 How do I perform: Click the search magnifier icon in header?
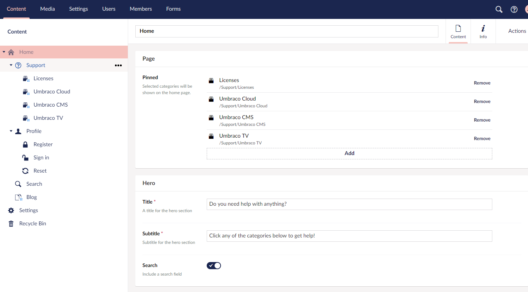click(x=499, y=9)
